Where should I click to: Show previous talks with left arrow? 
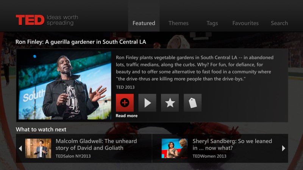click(20, 148)
